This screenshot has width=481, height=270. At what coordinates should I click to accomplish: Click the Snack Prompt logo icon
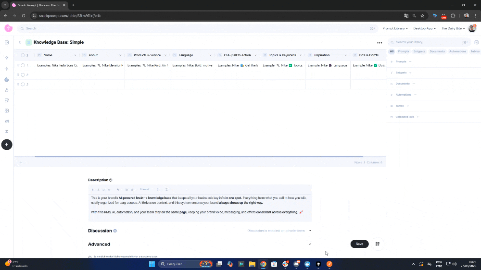pyautogui.click(x=9, y=28)
